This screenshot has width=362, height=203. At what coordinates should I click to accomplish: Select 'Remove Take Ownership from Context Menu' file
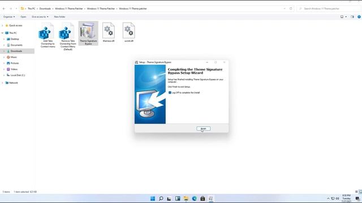(x=68, y=36)
